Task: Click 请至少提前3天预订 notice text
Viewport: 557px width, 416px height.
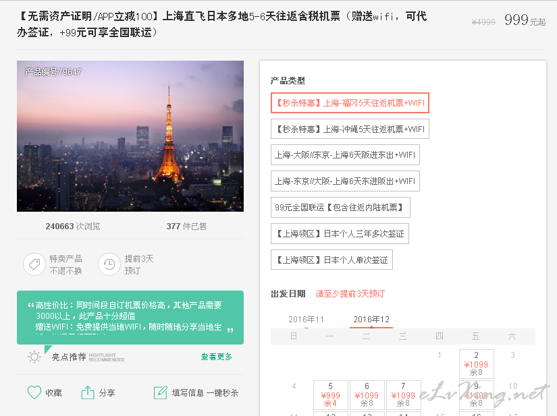Action: pos(350,294)
